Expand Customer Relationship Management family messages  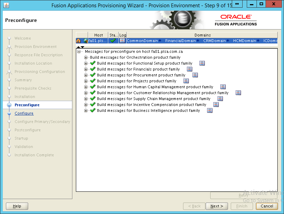click(86, 93)
